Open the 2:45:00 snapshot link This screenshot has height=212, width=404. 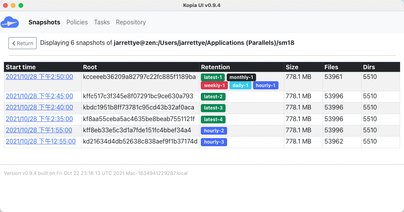(x=39, y=96)
